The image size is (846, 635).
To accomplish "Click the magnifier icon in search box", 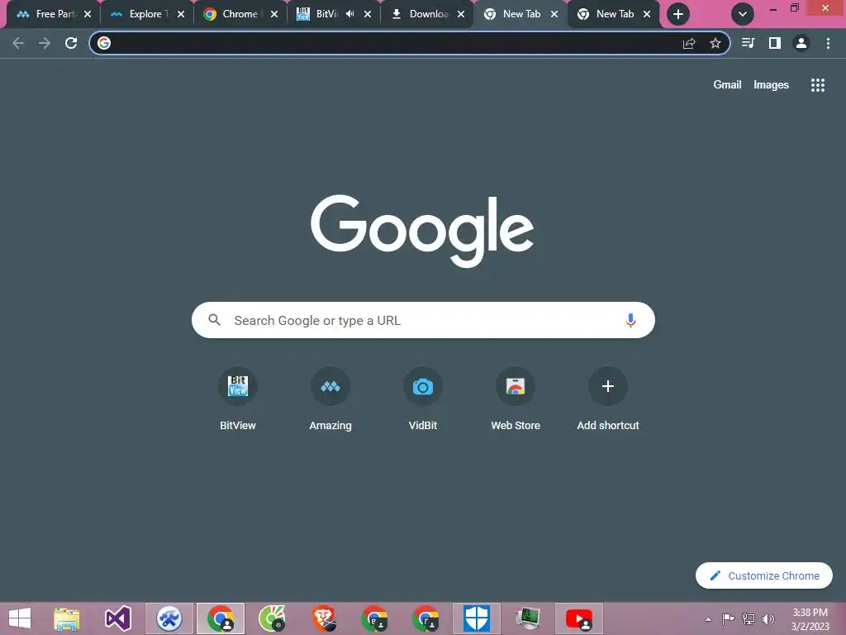I will point(215,320).
